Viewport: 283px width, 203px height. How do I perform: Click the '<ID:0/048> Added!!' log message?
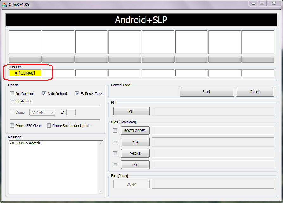click(25, 143)
